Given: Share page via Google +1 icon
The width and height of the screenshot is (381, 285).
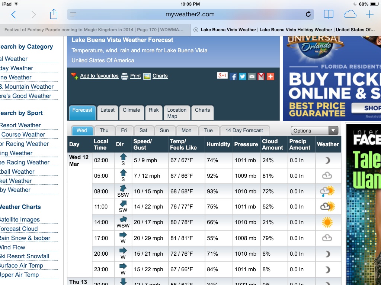Looking at the screenshot, I should pyautogui.click(x=222, y=76).
